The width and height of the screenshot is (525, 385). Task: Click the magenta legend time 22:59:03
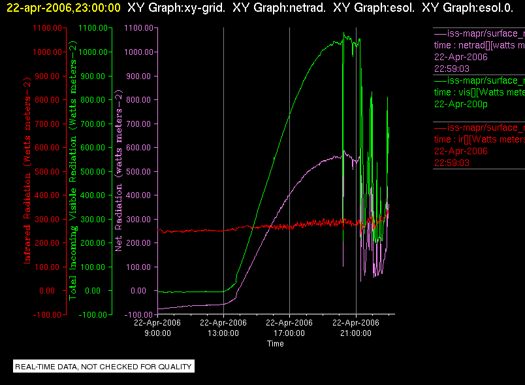[452, 69]
